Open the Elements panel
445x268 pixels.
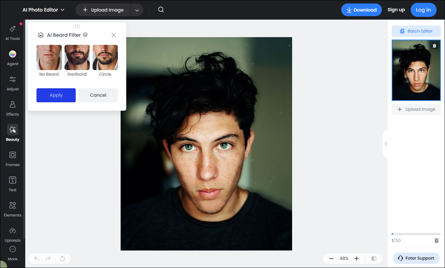pos(12,209)
